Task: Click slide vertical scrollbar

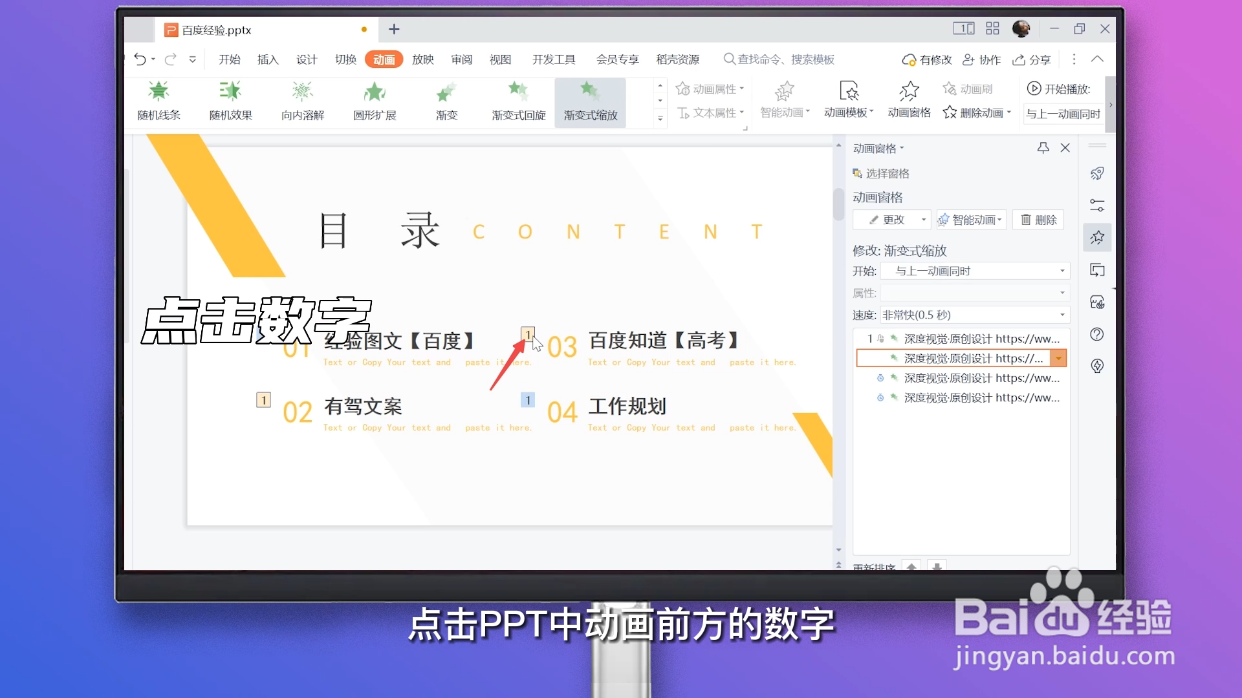Action: pos(838,204)
